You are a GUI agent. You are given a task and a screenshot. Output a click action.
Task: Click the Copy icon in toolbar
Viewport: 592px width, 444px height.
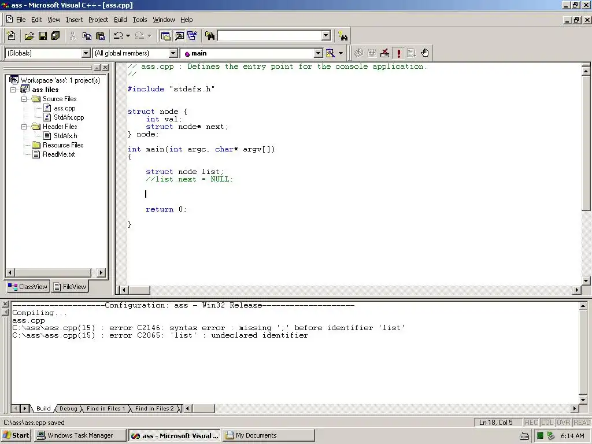coord(87,36)
